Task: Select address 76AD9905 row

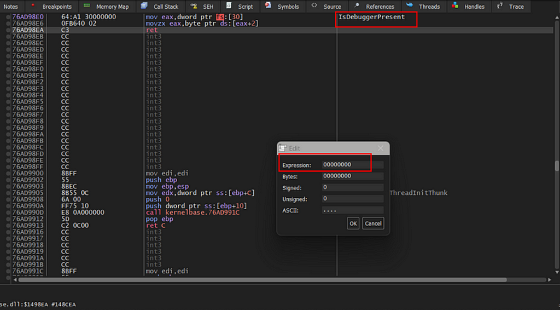Action: (x=28, y=193)
